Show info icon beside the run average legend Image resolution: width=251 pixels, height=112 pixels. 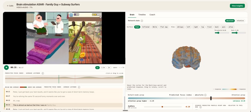(x=79, y=87)
